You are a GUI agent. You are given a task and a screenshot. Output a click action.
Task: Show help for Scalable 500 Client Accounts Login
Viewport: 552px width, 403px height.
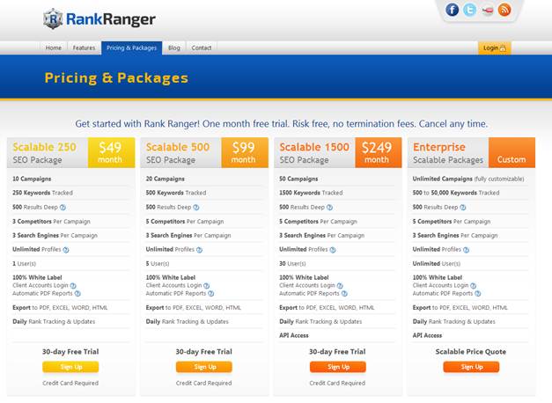[x=207, y=286]
